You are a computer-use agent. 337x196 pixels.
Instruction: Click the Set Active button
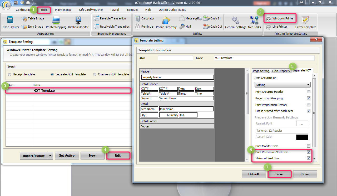67,156
